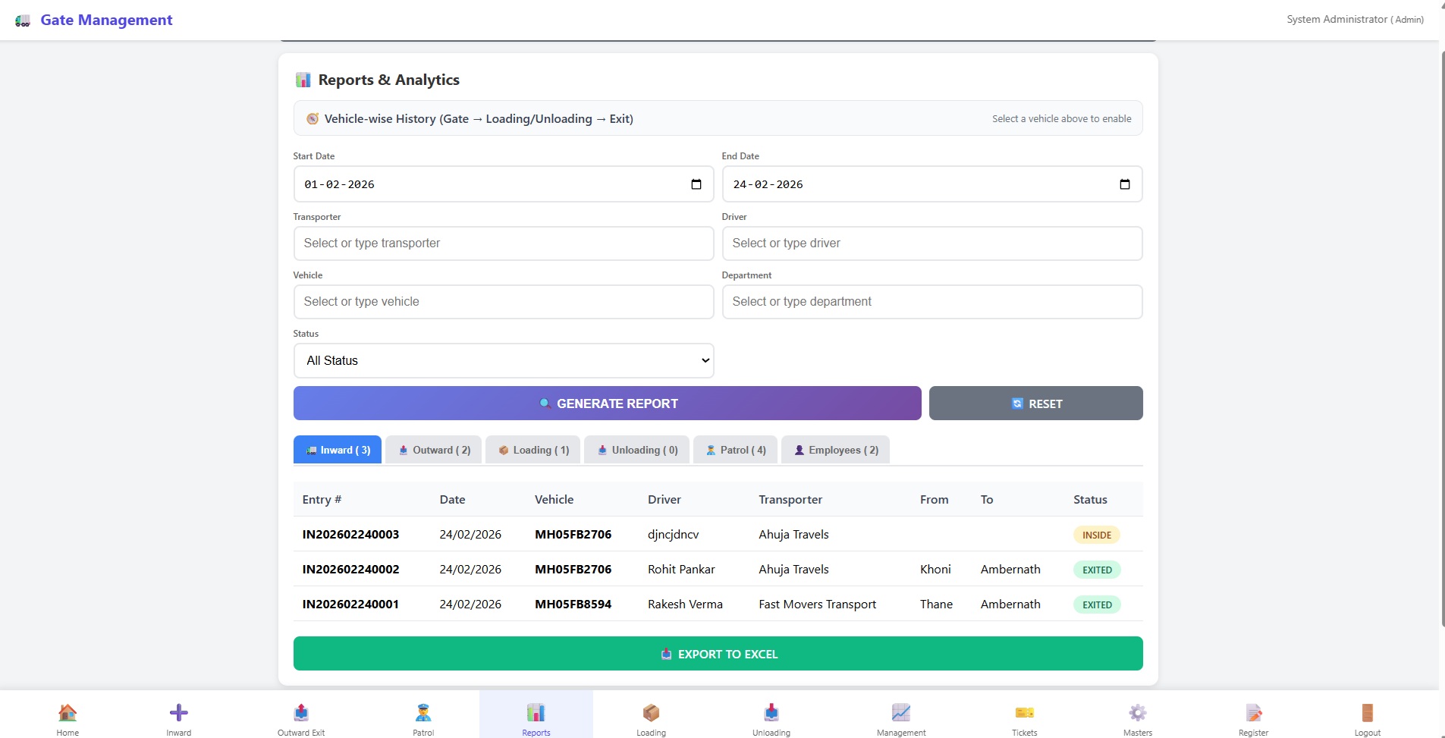Select the Employees (2) tab
This screenshot has width=1445, height=738.
point(835,450)
